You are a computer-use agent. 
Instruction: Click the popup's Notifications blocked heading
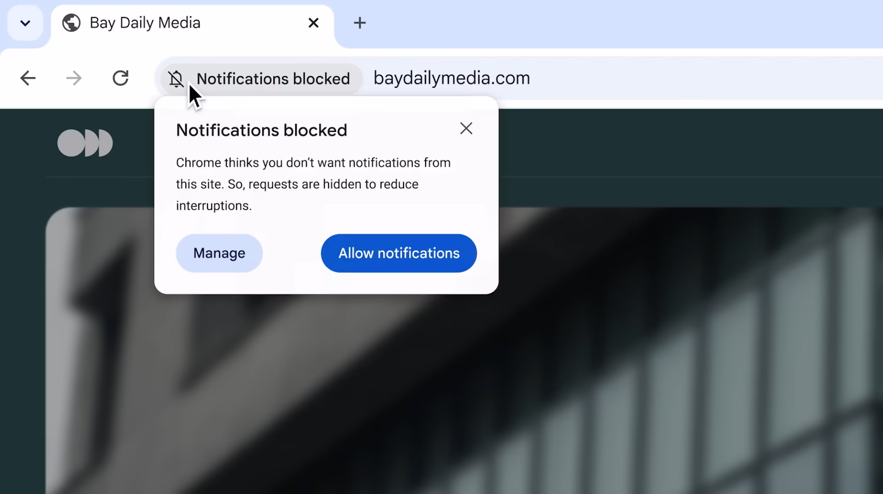261,131
